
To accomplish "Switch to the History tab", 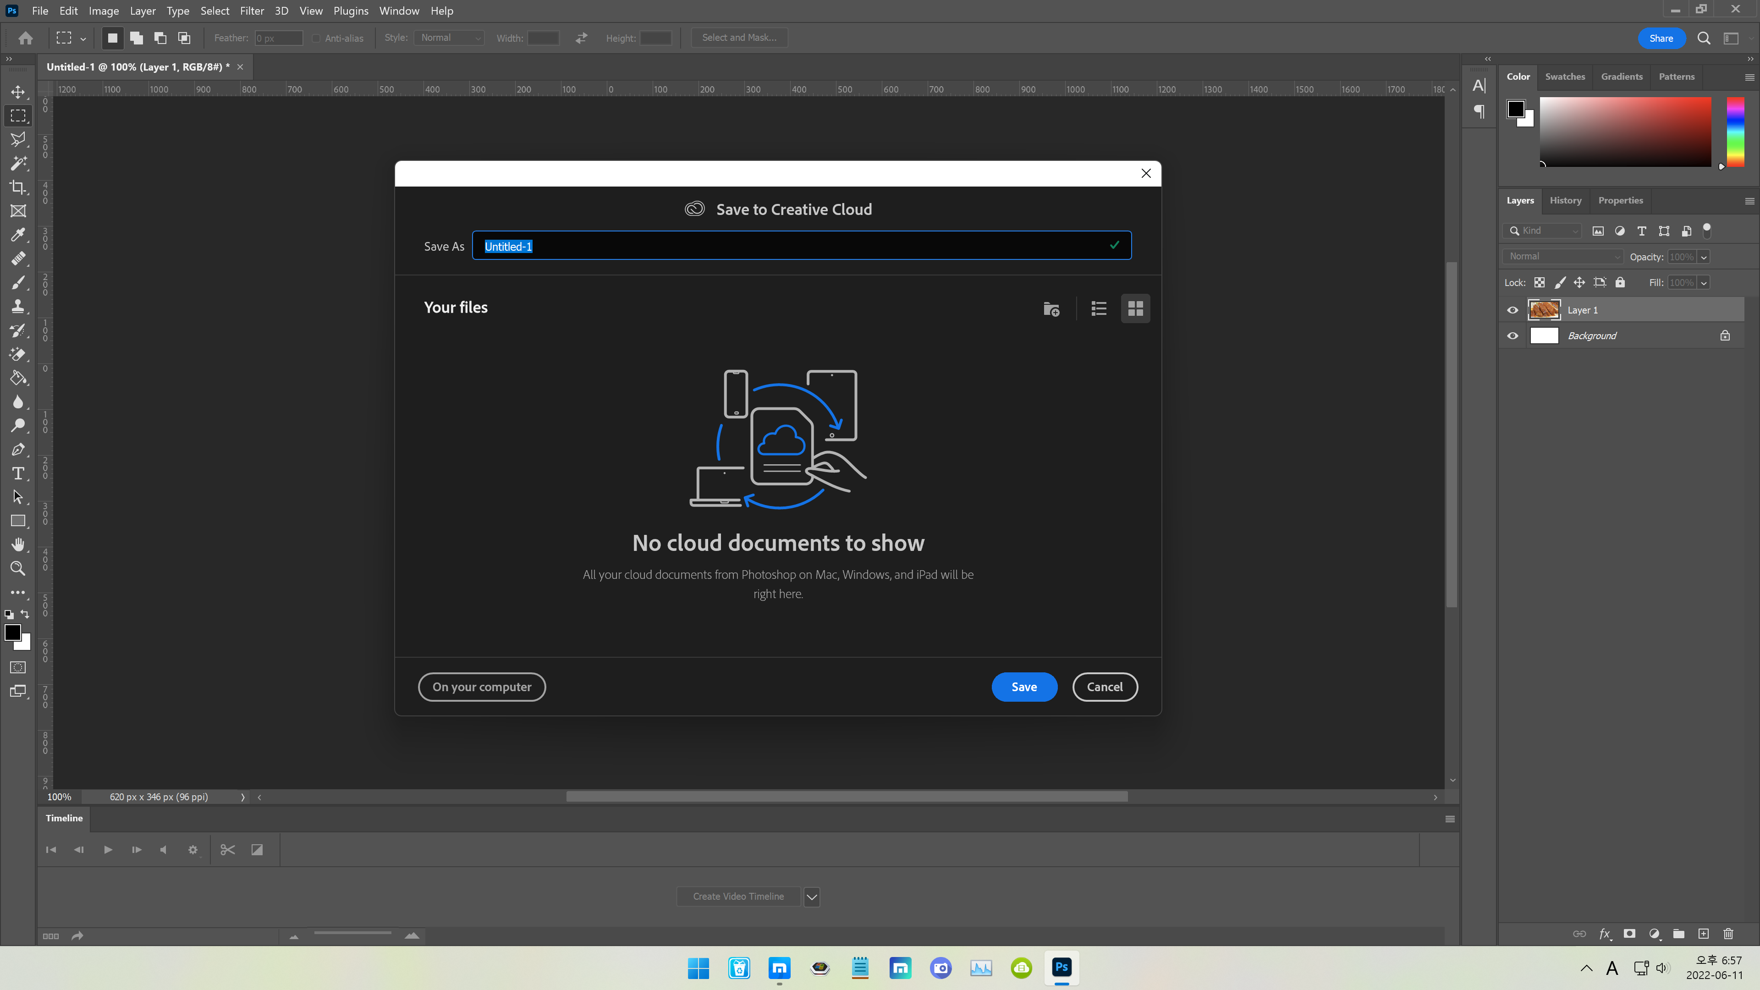I will (x=1565, y=200).
